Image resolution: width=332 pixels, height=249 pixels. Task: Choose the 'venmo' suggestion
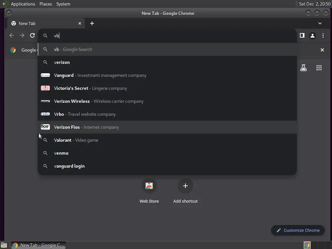[167, 153]
